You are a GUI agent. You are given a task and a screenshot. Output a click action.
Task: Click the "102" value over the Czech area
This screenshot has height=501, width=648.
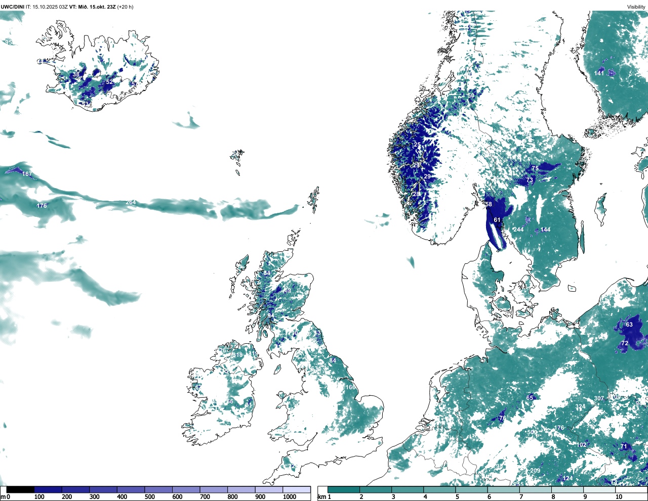pos(582,445)
